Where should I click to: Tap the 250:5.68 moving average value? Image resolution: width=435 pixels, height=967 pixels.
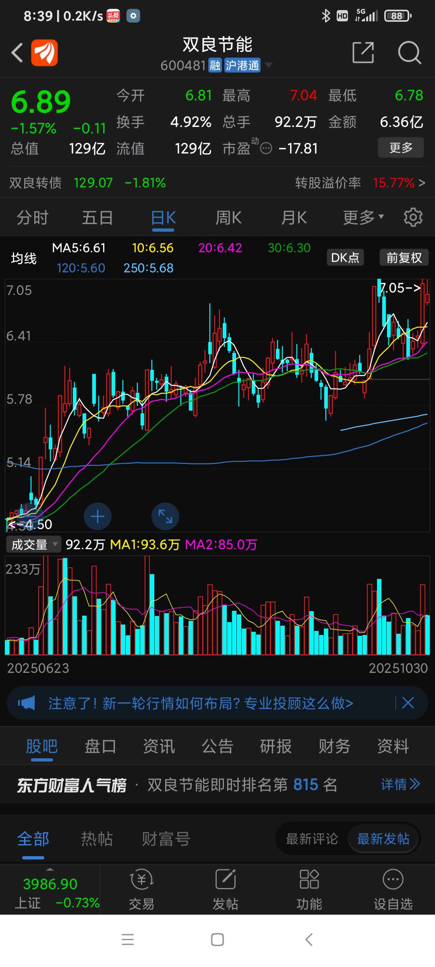148,268
